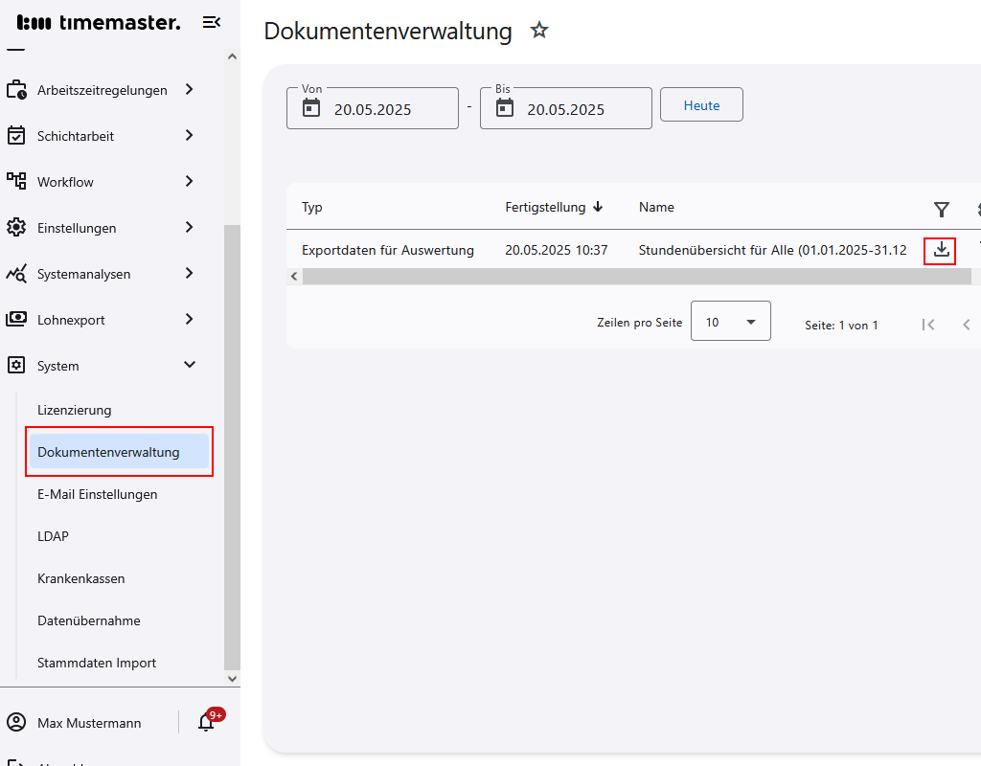
Task: Mark Dokumentenverwaltung as favorite via star icon
Action: pos(539,30)
